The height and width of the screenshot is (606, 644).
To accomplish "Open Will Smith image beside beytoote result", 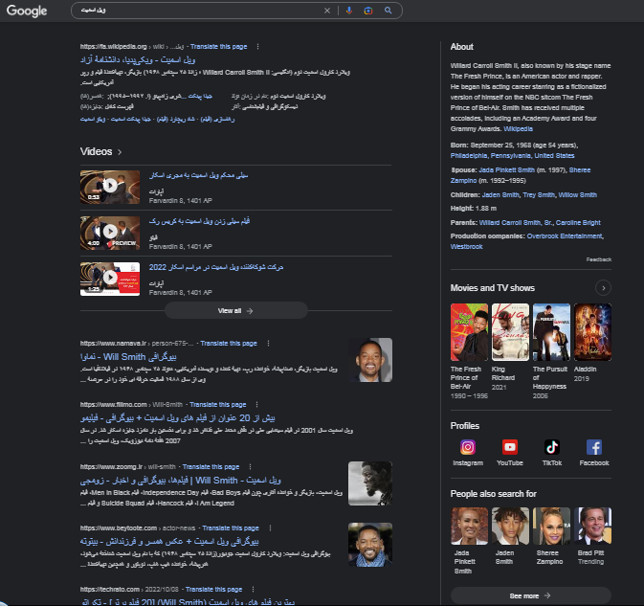I will 370,545.
